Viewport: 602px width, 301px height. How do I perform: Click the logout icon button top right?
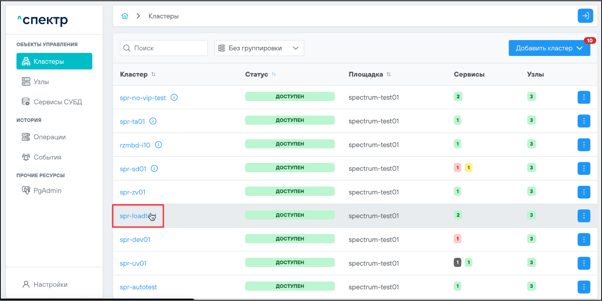(x=585, y=16)
